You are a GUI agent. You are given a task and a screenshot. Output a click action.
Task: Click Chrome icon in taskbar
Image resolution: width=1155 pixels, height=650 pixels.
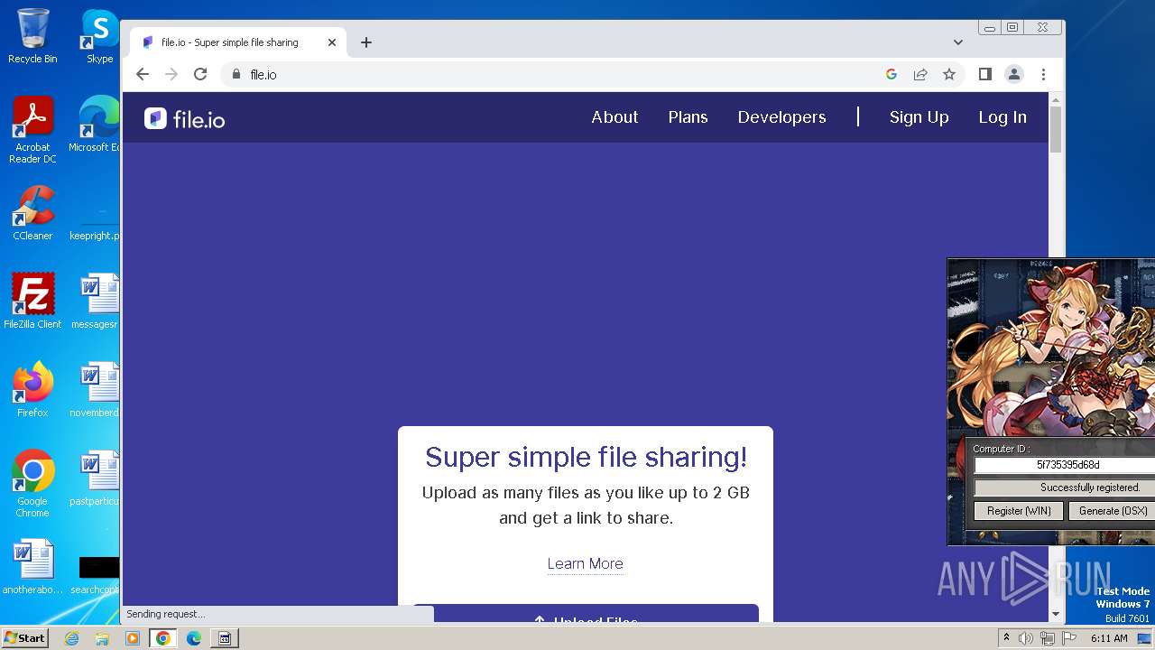163,638
